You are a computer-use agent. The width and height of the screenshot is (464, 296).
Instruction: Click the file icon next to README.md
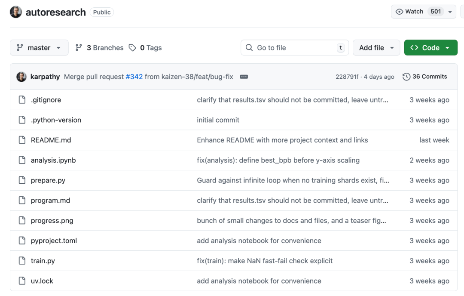click(x=22, y=140)
